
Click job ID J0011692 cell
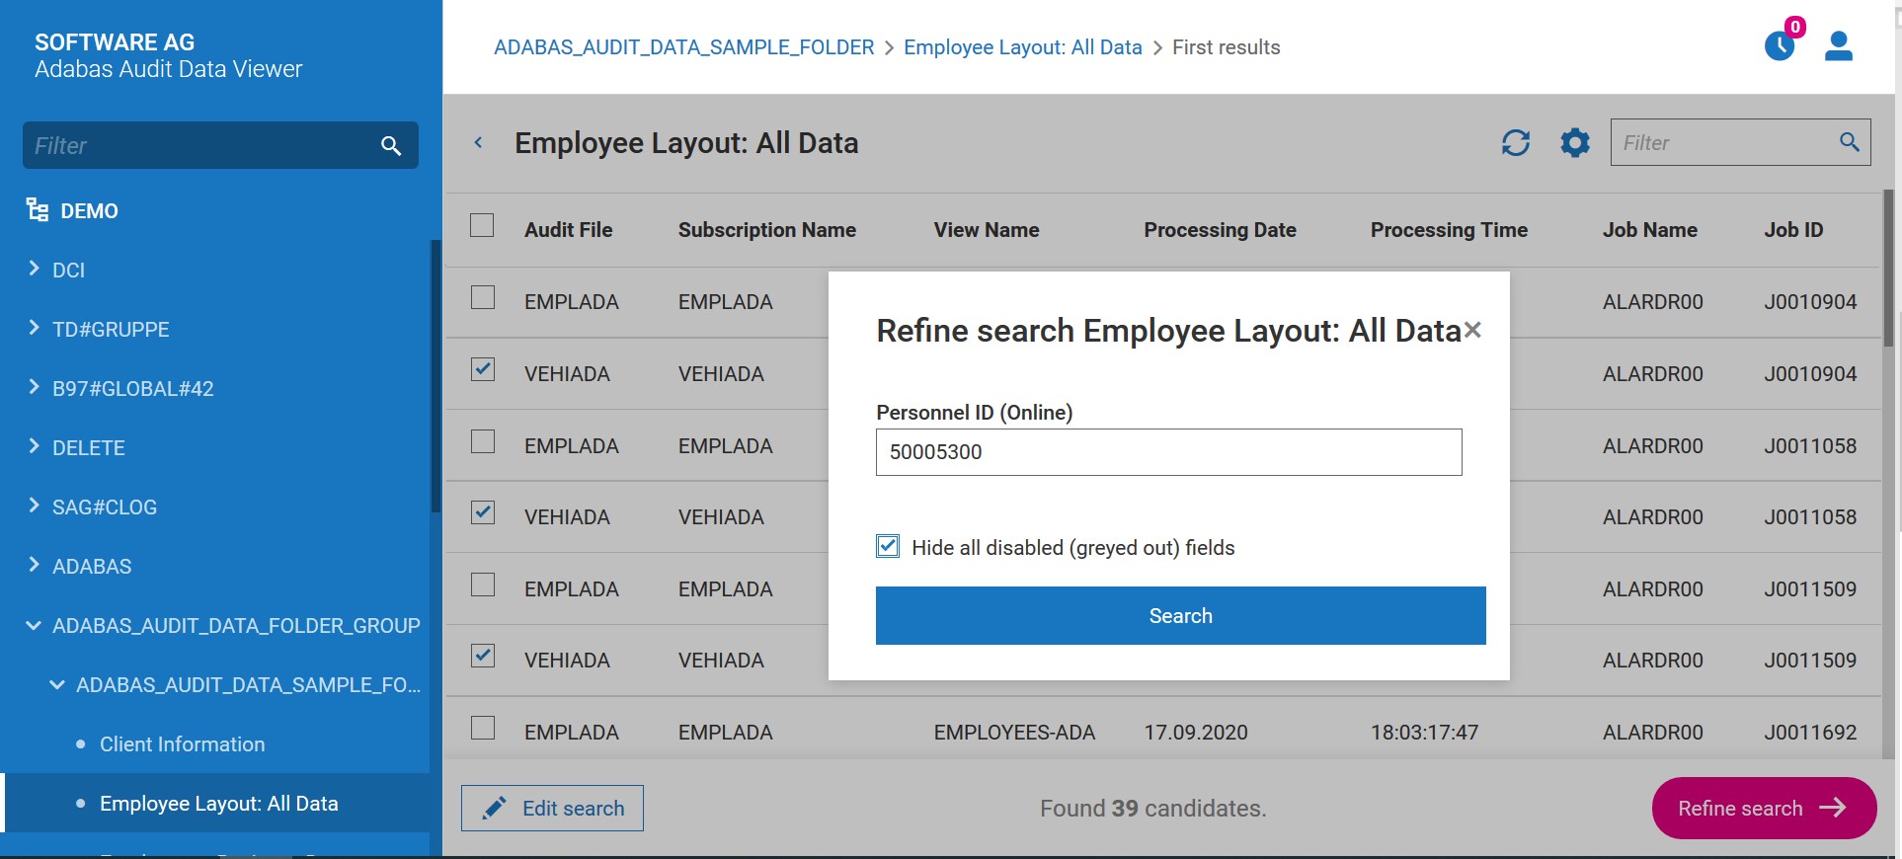pos(1810,733)
